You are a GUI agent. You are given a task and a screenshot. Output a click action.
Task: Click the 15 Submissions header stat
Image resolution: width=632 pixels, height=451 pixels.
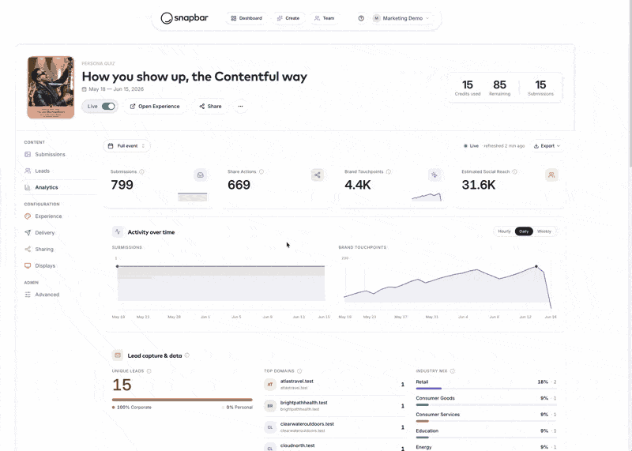540,88
